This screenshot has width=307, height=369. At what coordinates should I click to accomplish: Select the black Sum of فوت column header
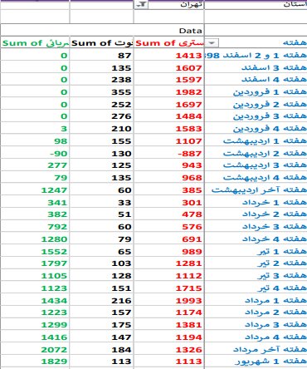[102, 43]
